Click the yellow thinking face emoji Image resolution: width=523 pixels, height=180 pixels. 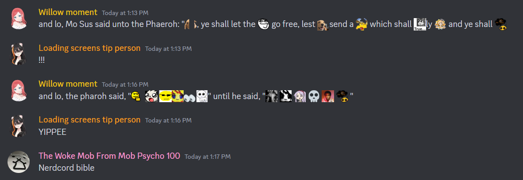(x=135, y=96)
